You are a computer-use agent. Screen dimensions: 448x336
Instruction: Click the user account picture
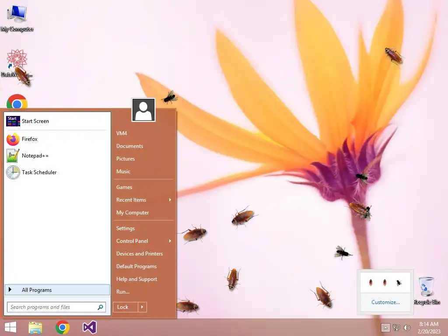coord(143,110)
